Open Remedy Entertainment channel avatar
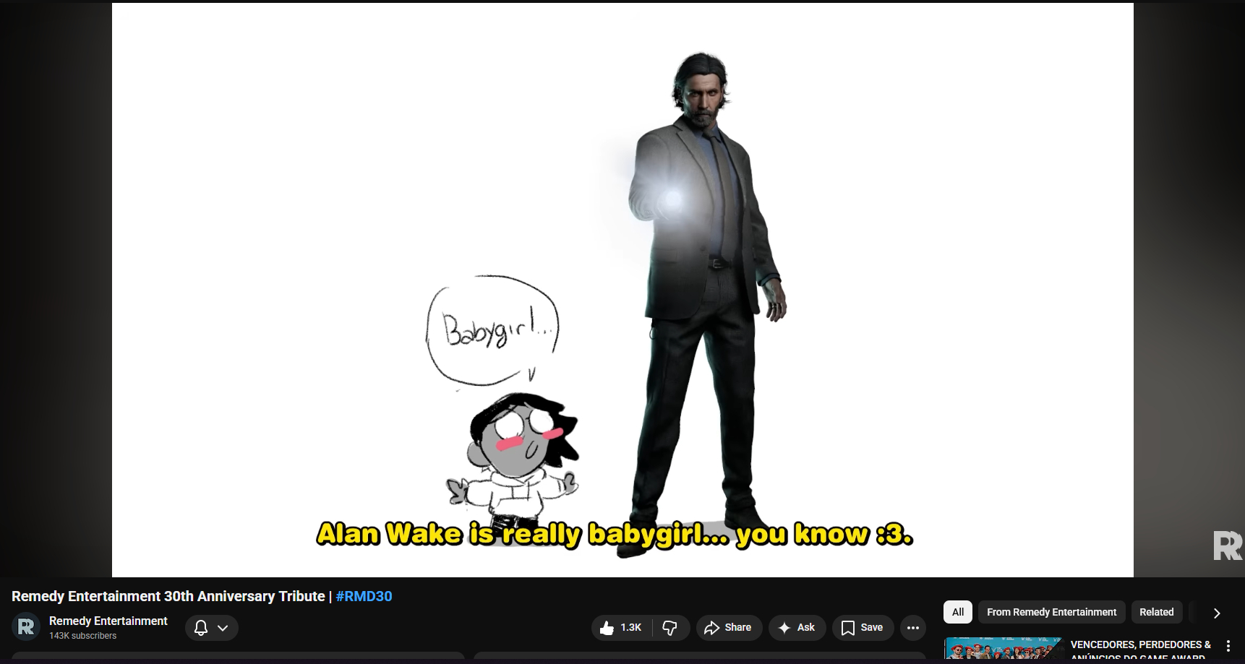 pyautogui.click(x=26, y=627)
